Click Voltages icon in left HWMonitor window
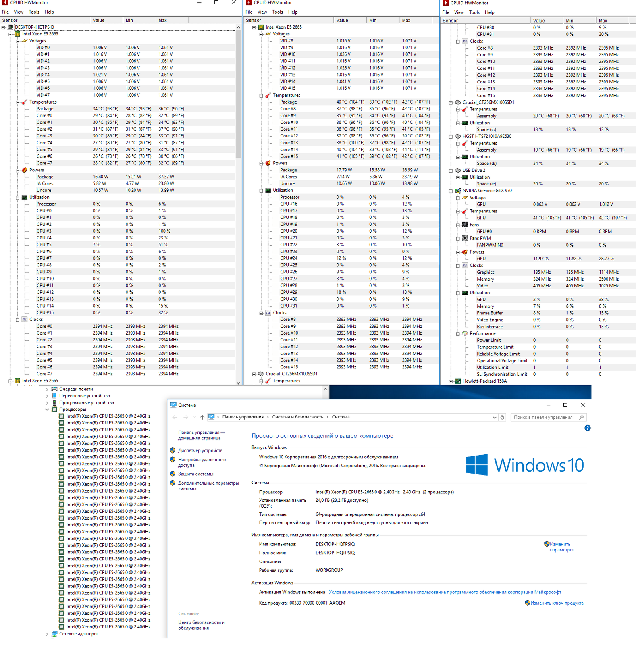This screenshot has height=645, width=636. (x=25, y=41)
